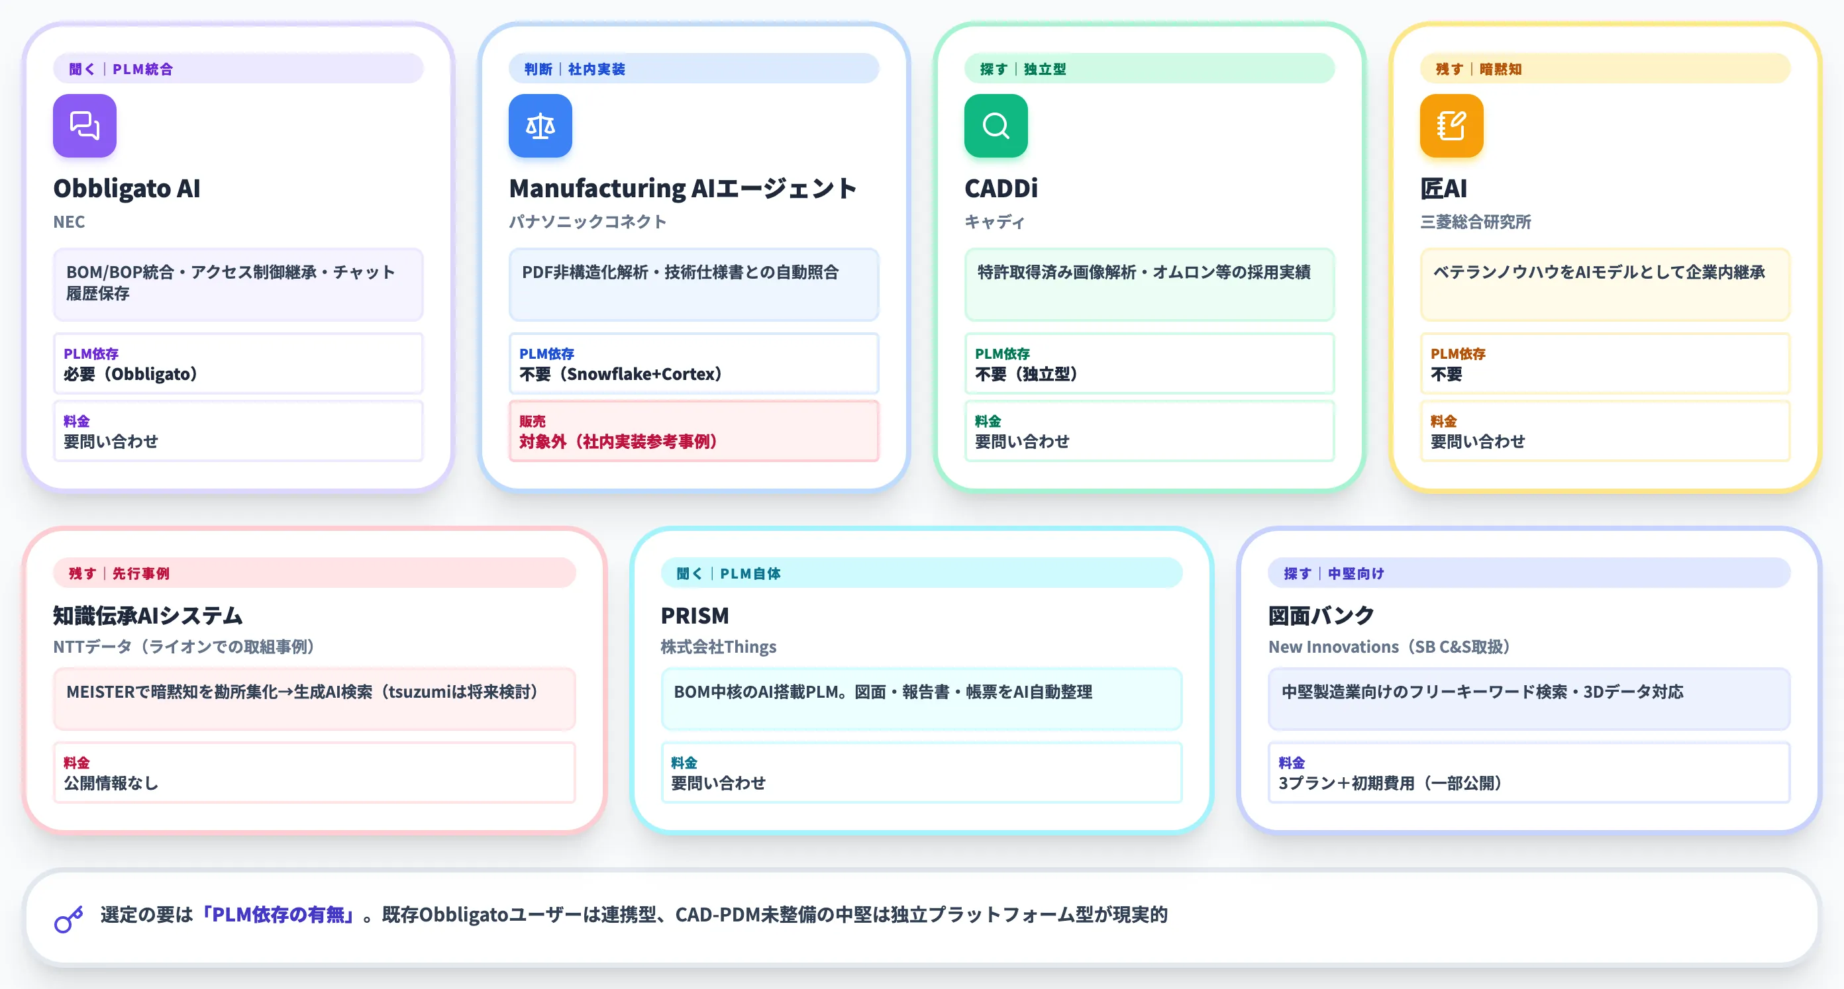Screen dimensions: 1844x989
Task: Click 不要（Snowflake+Cortex） PLM依存 field
Action: tap(693, 363)
